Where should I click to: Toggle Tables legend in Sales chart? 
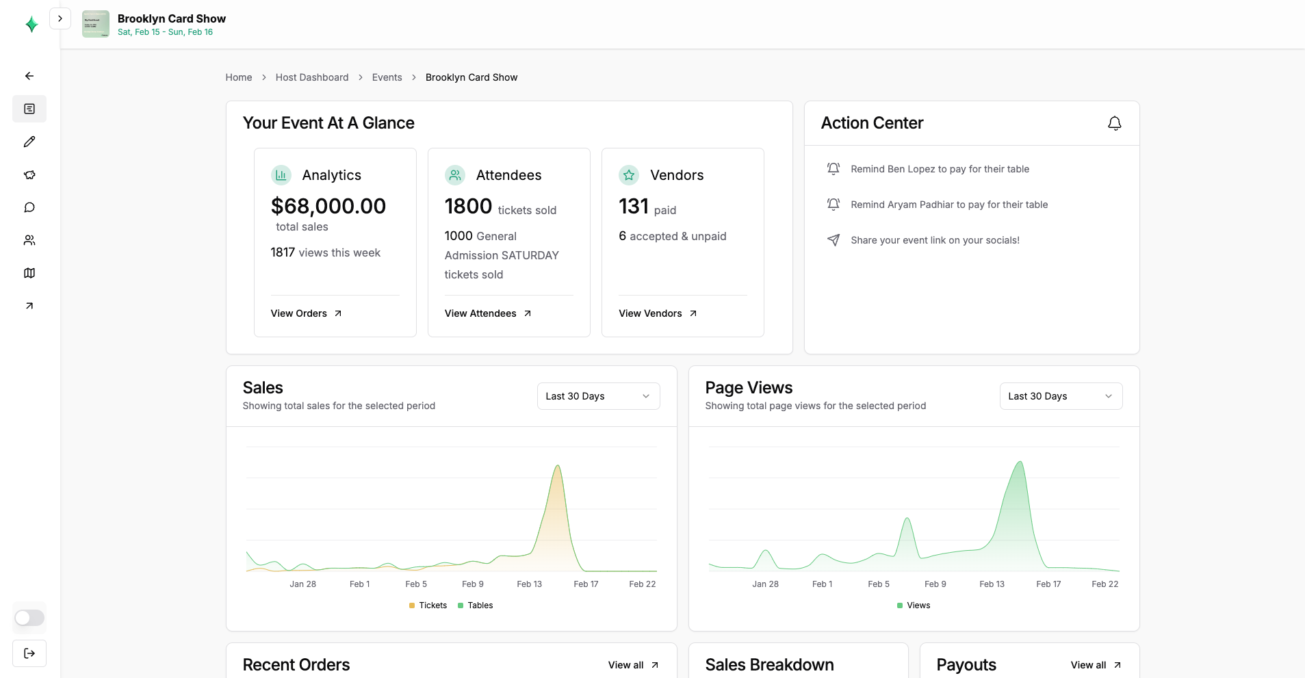click(476, 605)
